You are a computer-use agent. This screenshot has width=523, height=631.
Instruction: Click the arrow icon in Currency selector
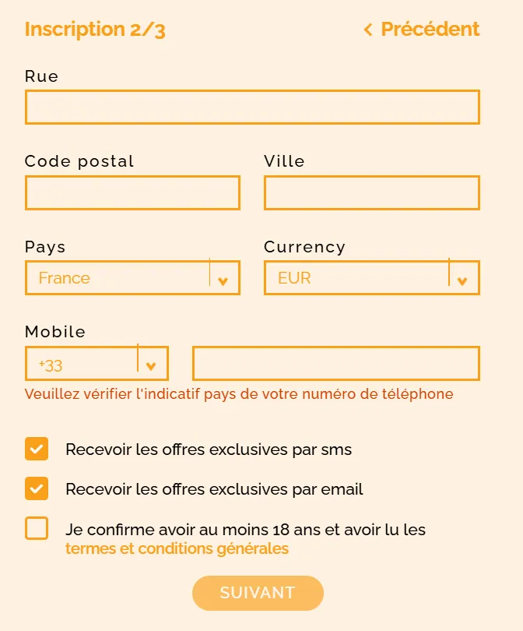click(x=462, y=280)
